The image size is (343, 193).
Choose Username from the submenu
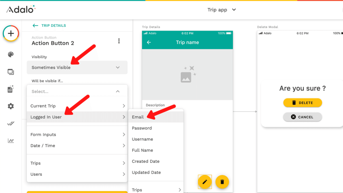coord(156,139)
